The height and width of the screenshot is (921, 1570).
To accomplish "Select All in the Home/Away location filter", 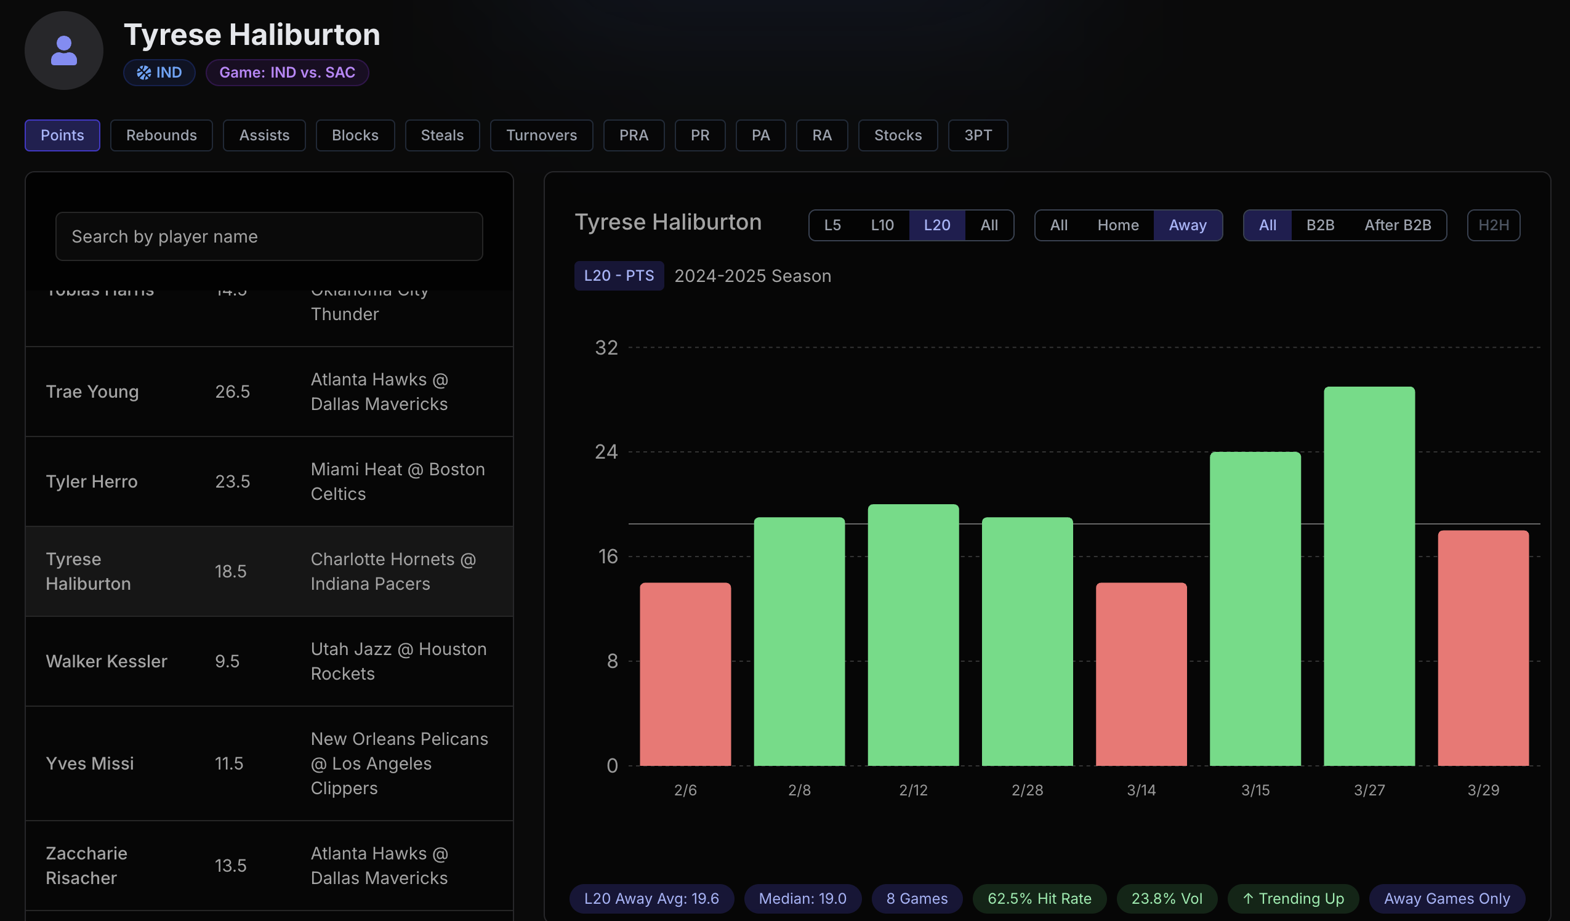I will point(1058,225).
